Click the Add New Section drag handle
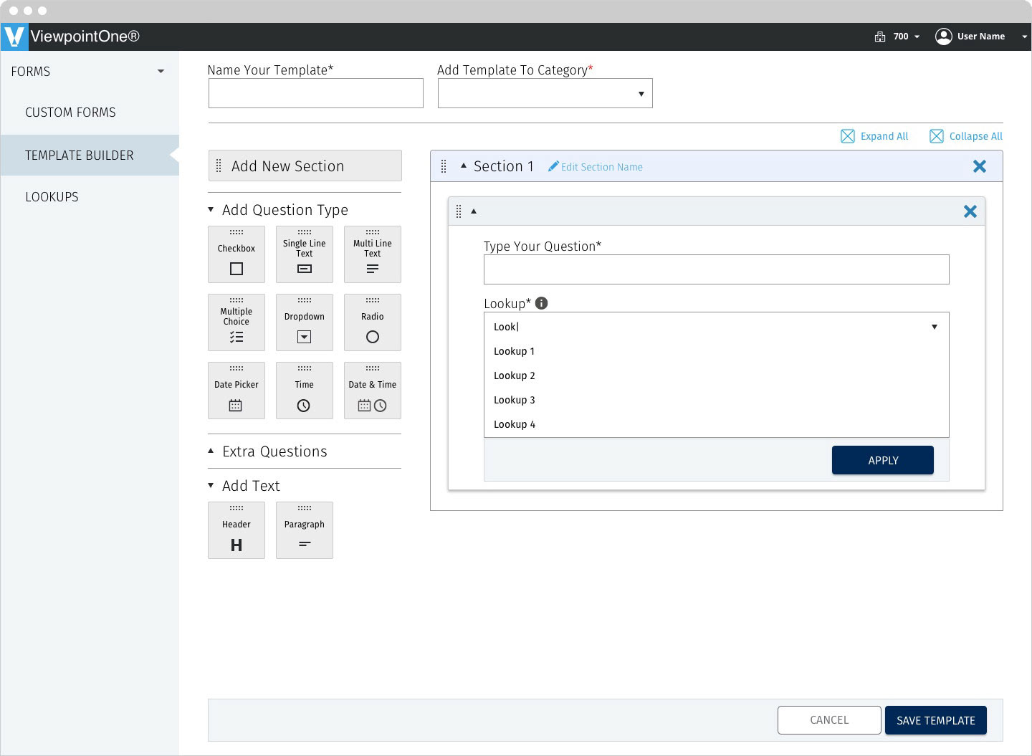Screen dimensions: 1032x756 (219, 166)
